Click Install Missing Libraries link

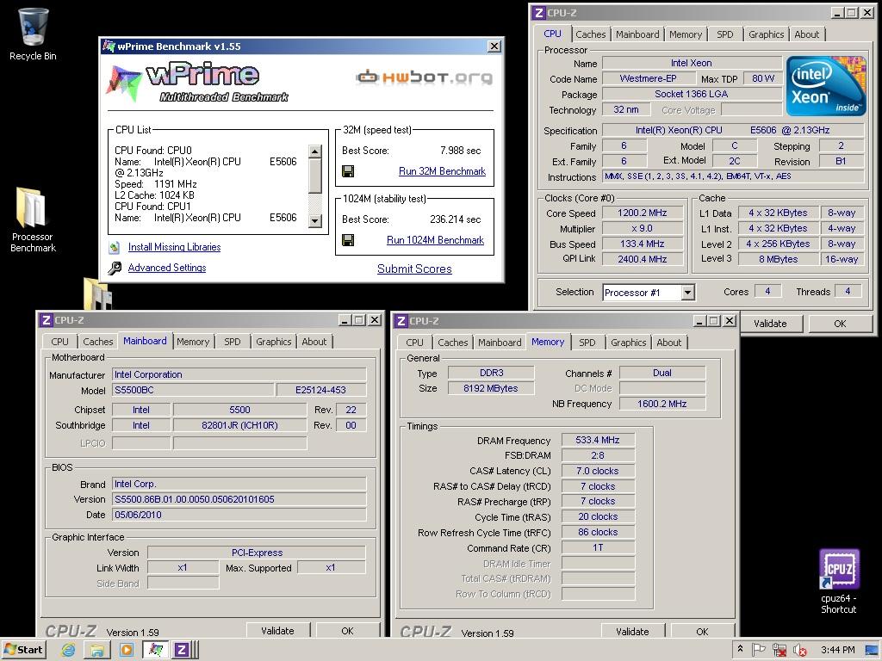click(x=174, y=247)
